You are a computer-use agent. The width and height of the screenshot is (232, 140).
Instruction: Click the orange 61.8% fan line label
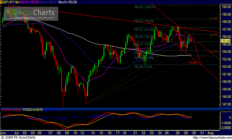pos(214,19)
